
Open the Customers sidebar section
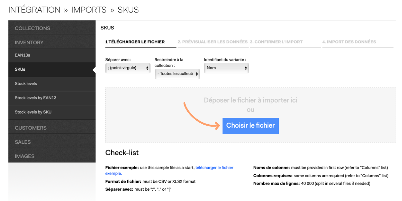(52, 128)
